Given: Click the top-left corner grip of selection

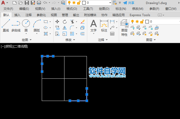Looking at the screenshot, I should [x=42, y=56].
